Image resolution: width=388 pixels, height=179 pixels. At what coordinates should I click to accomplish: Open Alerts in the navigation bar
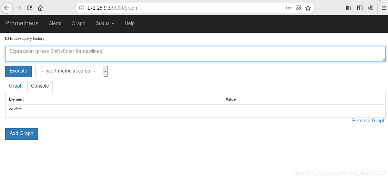[x=55, y=23]
